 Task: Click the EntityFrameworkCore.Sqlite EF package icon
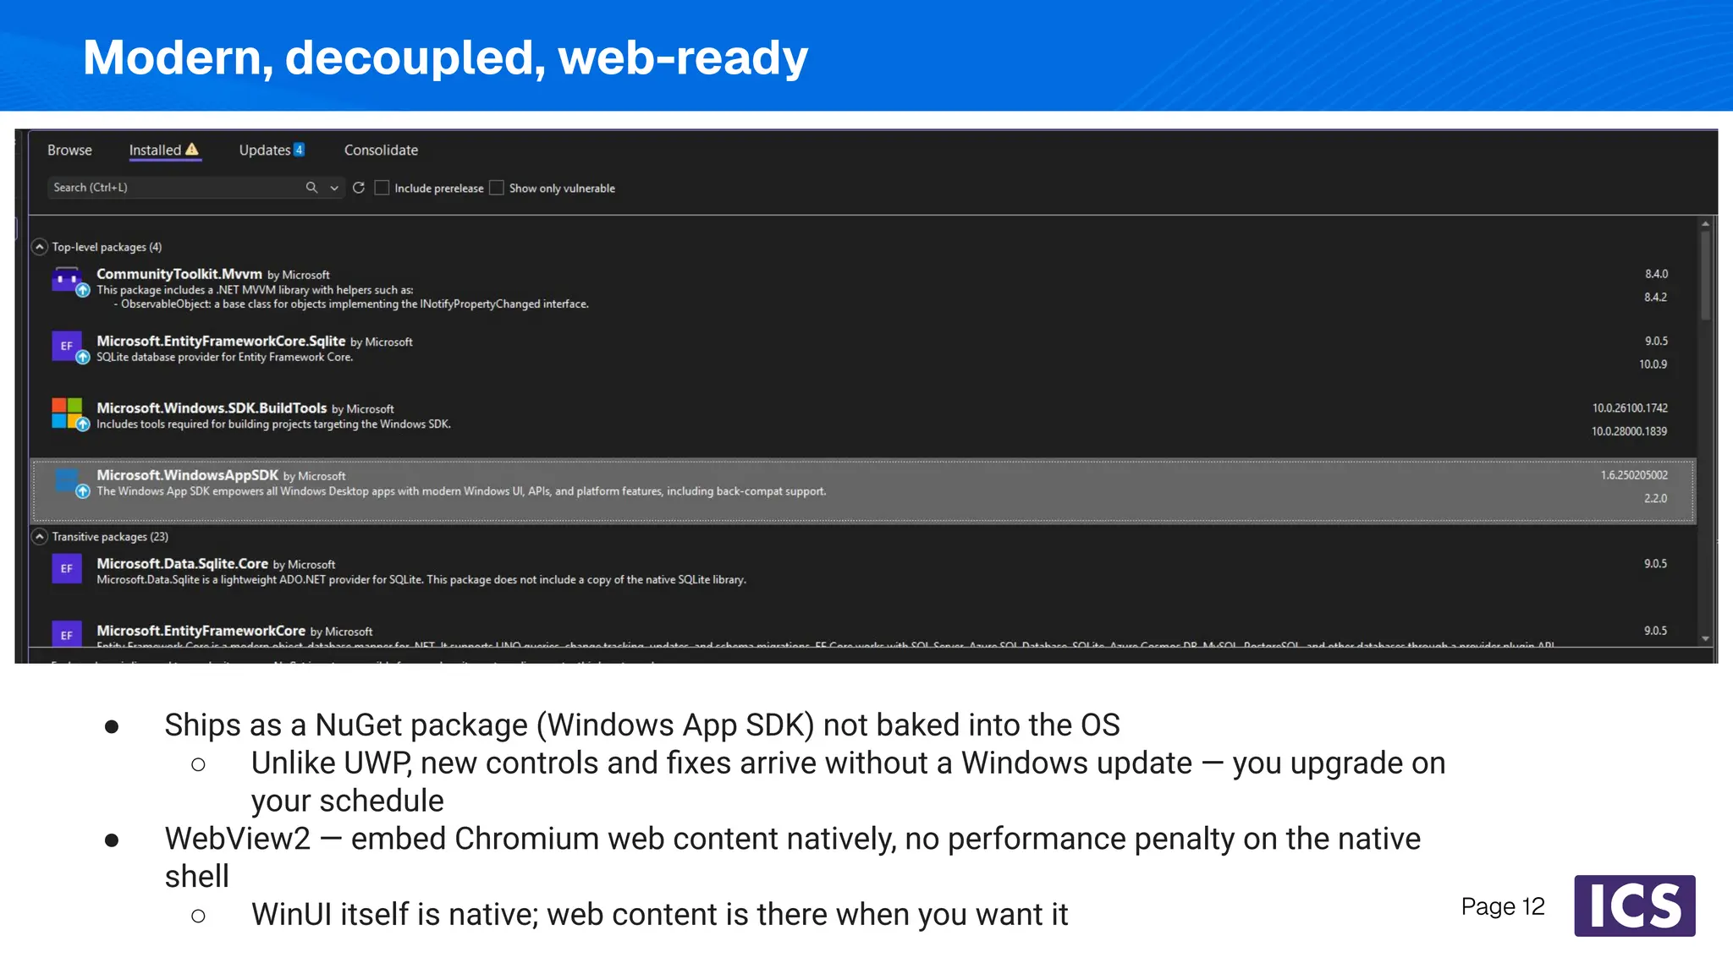click(x=67, y=346)
